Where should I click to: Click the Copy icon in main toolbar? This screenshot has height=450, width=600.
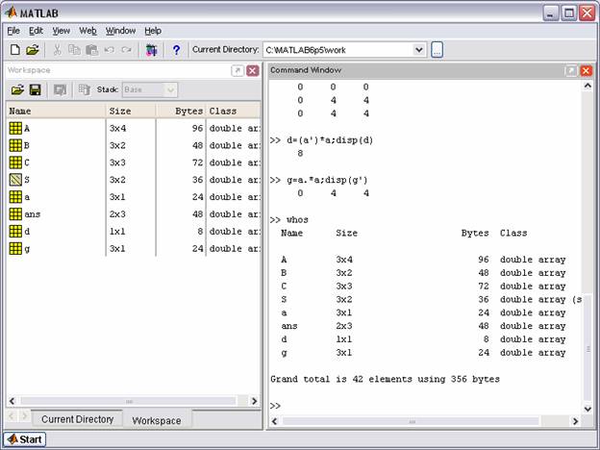[74, 50]
